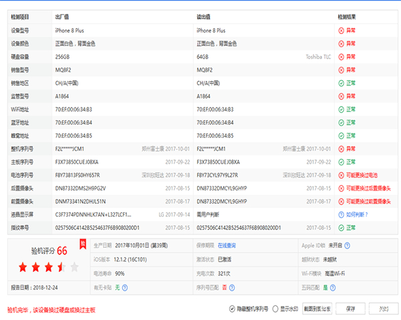
Task: Click the 报告日期：2018-12-24 text
Action: (x=34, y=287)
